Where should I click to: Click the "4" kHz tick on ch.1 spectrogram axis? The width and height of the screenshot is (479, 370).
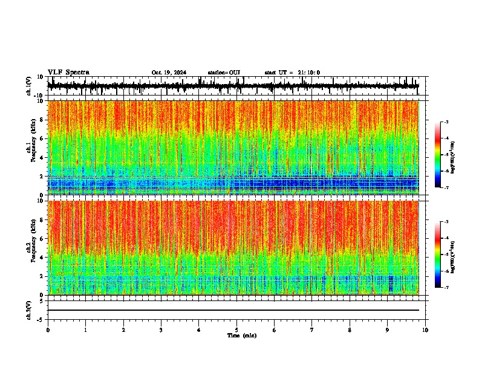coord(42,158)
